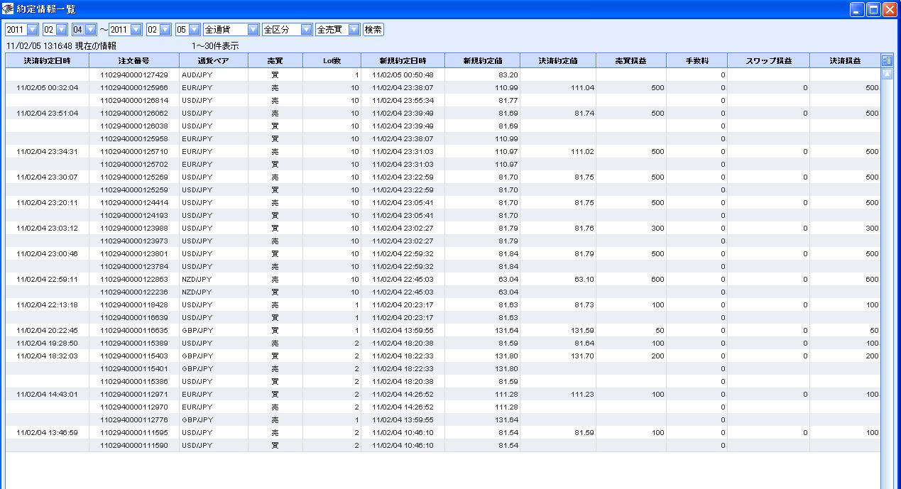Viewport: 901px width, 489px height.
Task: Sort by the 決済約定日時 column header
Action: 48,61
